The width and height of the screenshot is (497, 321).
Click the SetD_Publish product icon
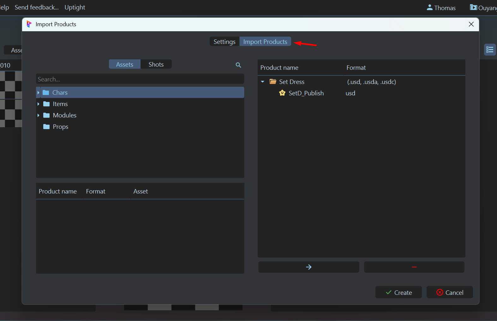tap(282, 93)
